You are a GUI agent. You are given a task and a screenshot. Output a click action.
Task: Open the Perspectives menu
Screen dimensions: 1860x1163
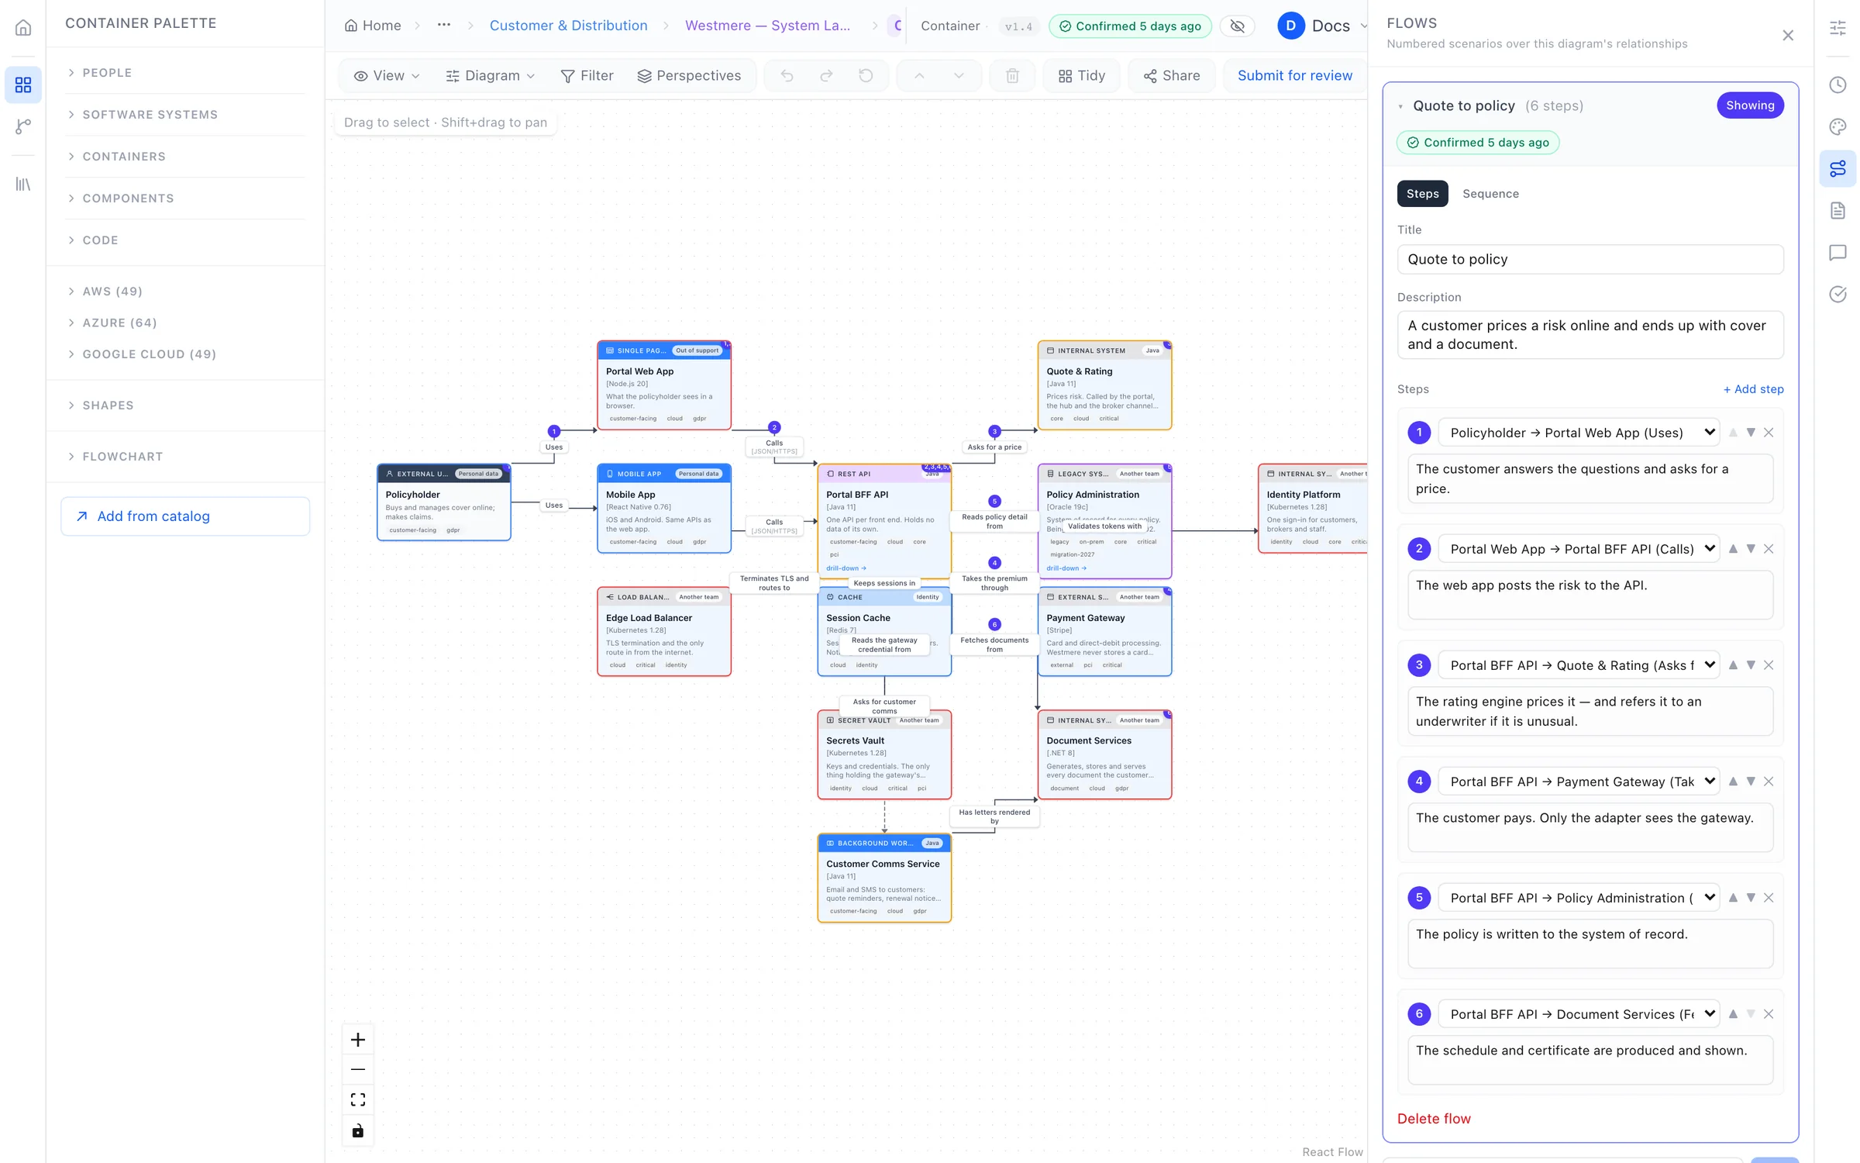[x=689, y=75]
